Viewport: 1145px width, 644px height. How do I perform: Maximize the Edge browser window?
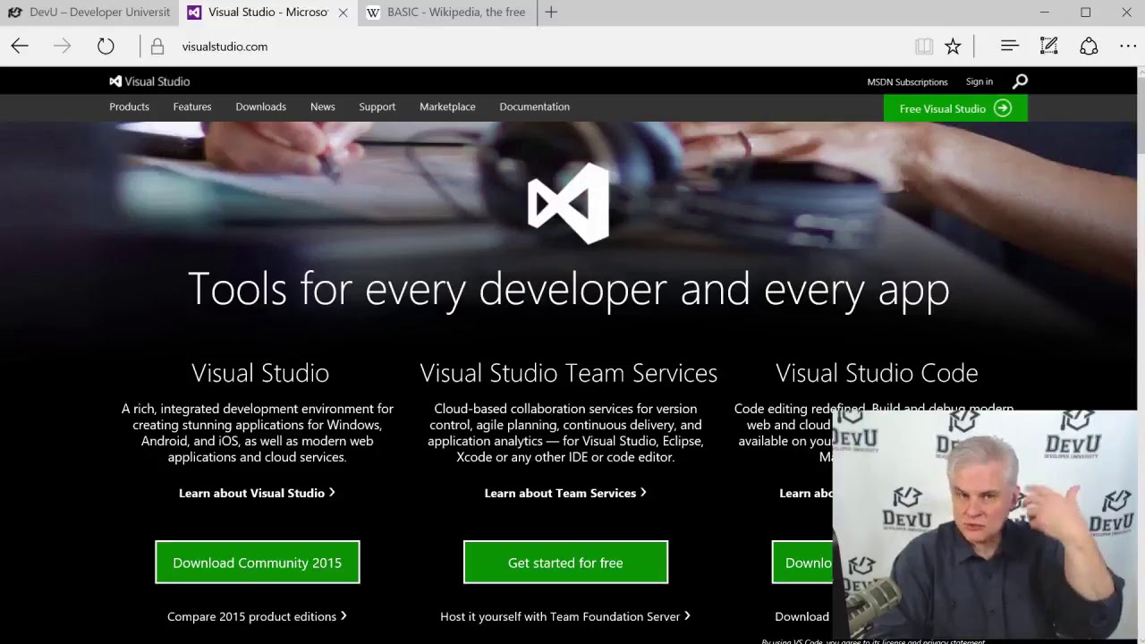[x=1086, y=13]
